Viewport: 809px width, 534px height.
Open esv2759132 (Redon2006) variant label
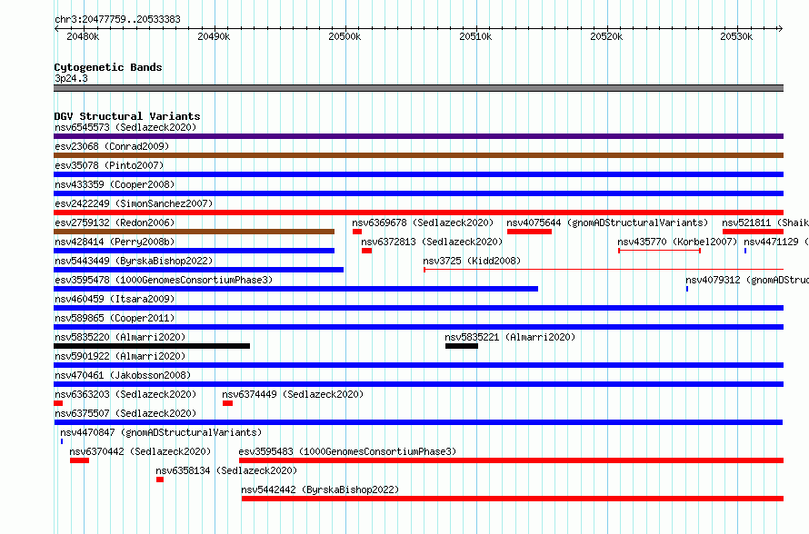(x=115, y=222)
